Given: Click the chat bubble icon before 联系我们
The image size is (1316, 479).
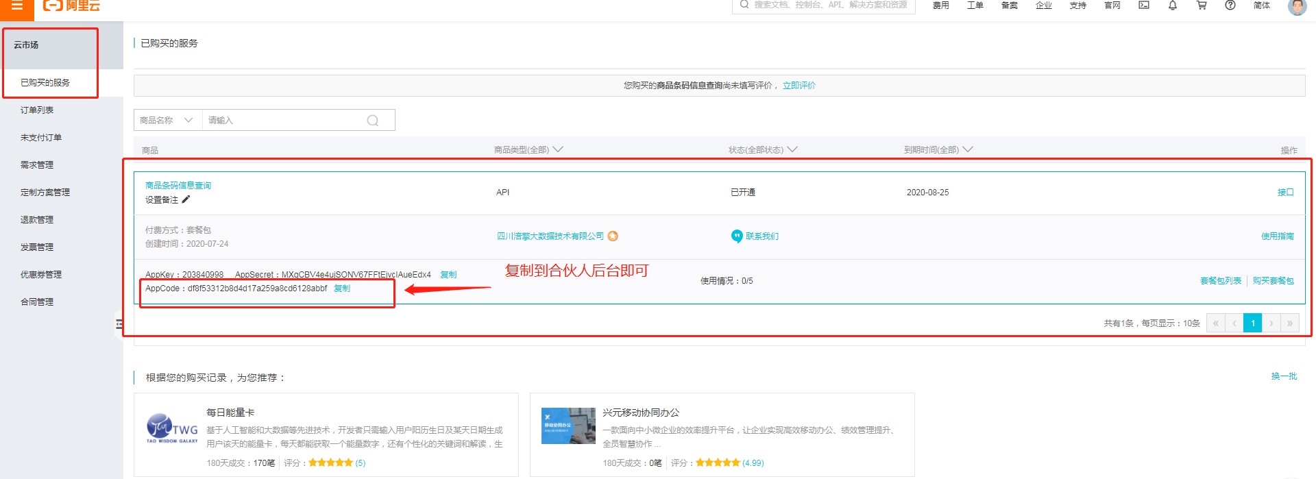Looking at the screenshot, I should pos(737,236).
